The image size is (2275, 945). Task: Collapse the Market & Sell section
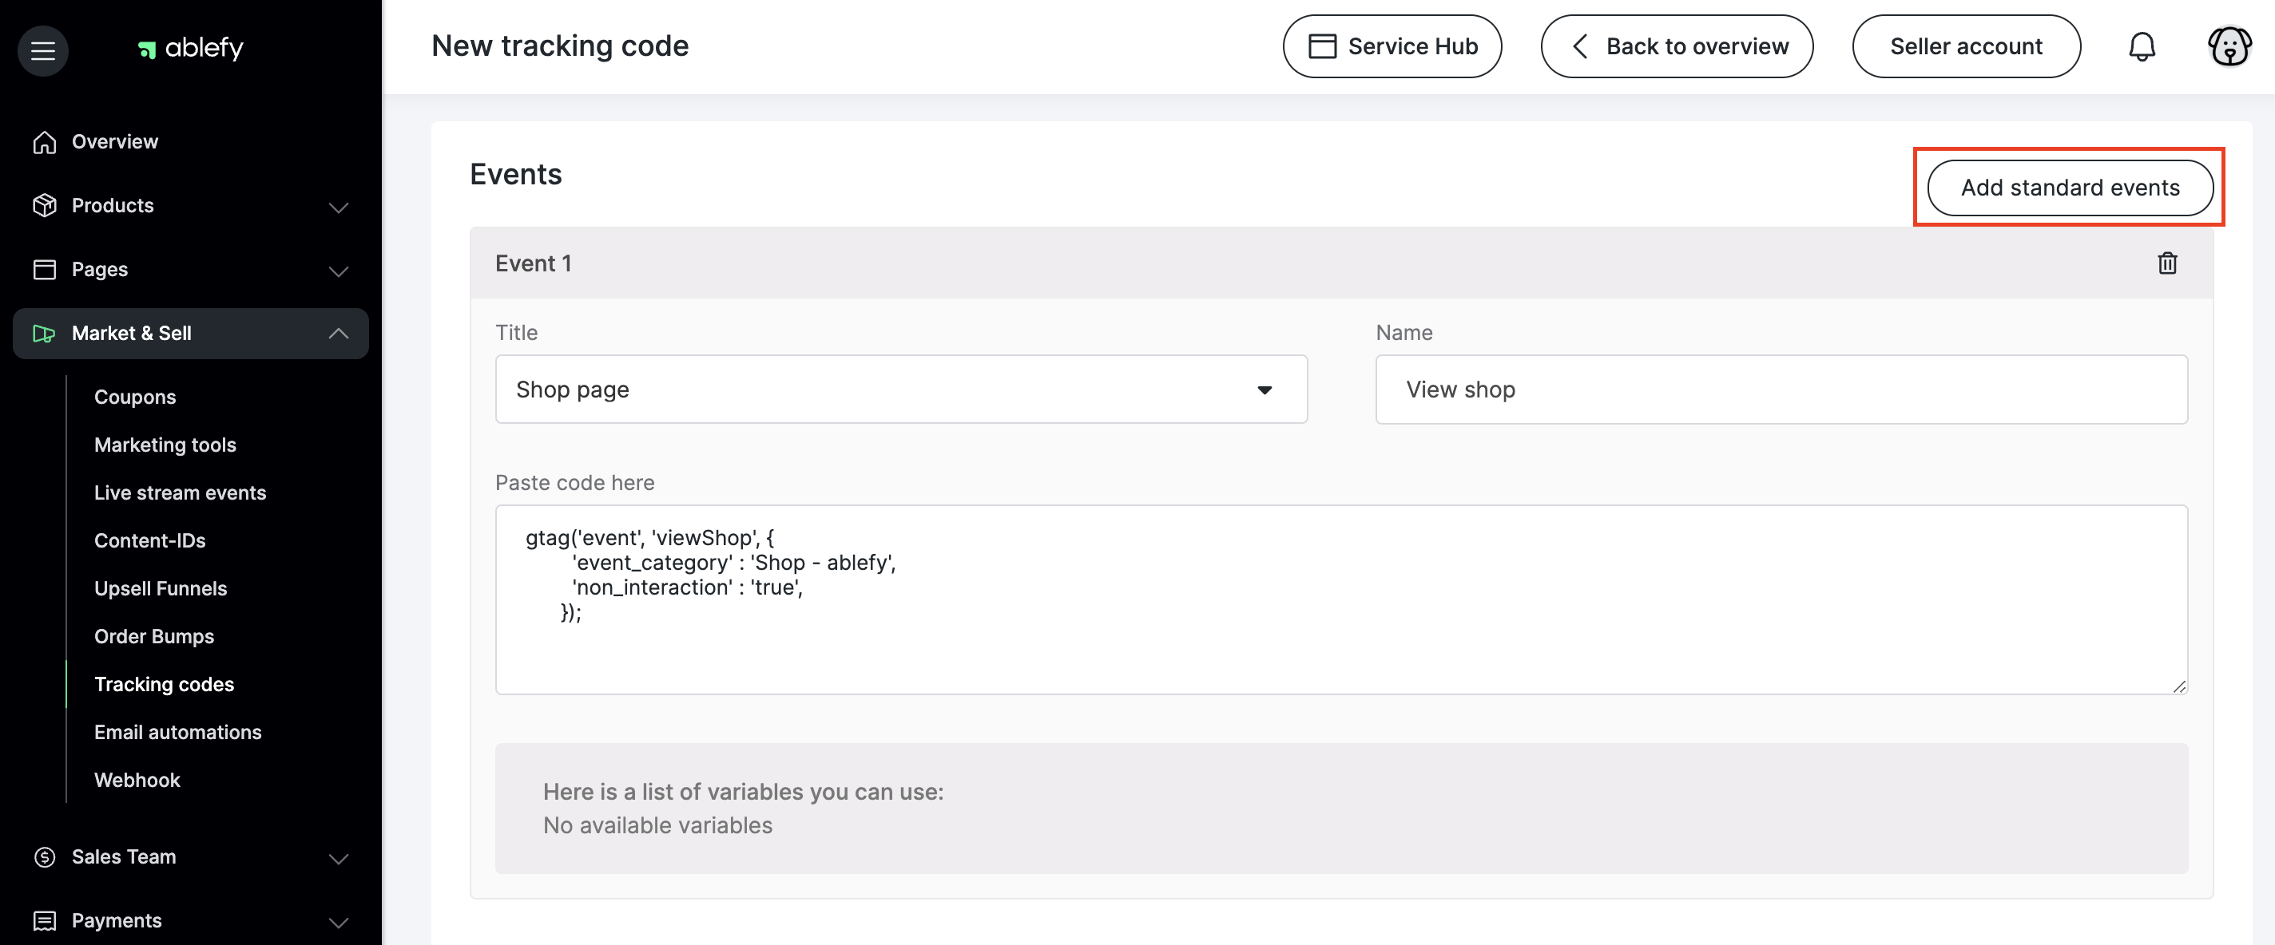[x=338, y=334]
